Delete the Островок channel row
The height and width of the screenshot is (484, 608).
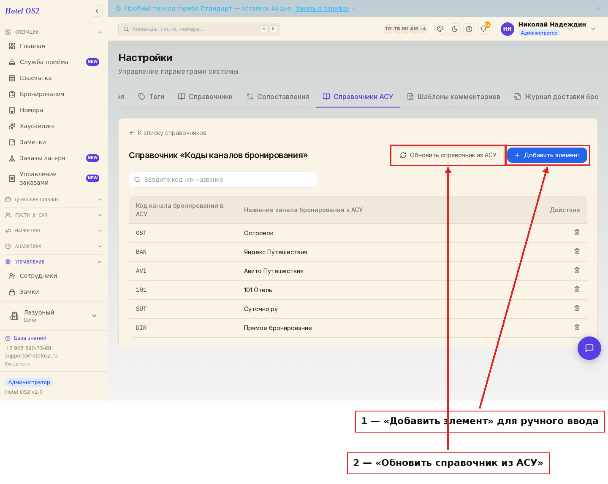click(577, 232)
